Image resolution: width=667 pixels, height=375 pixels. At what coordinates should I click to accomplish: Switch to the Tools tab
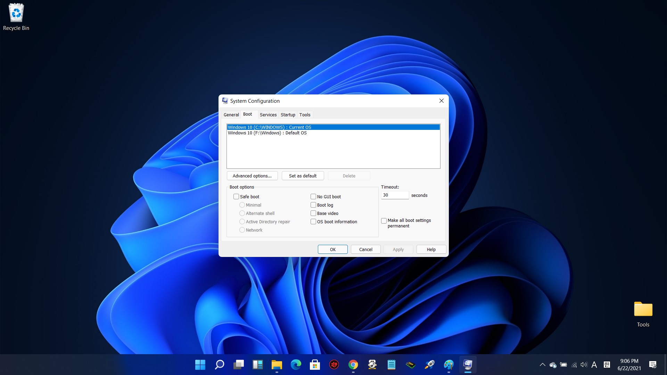(x=305, y=115)
